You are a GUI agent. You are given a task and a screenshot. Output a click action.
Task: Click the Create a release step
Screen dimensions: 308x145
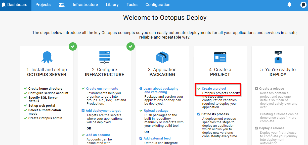coord(272,89)
